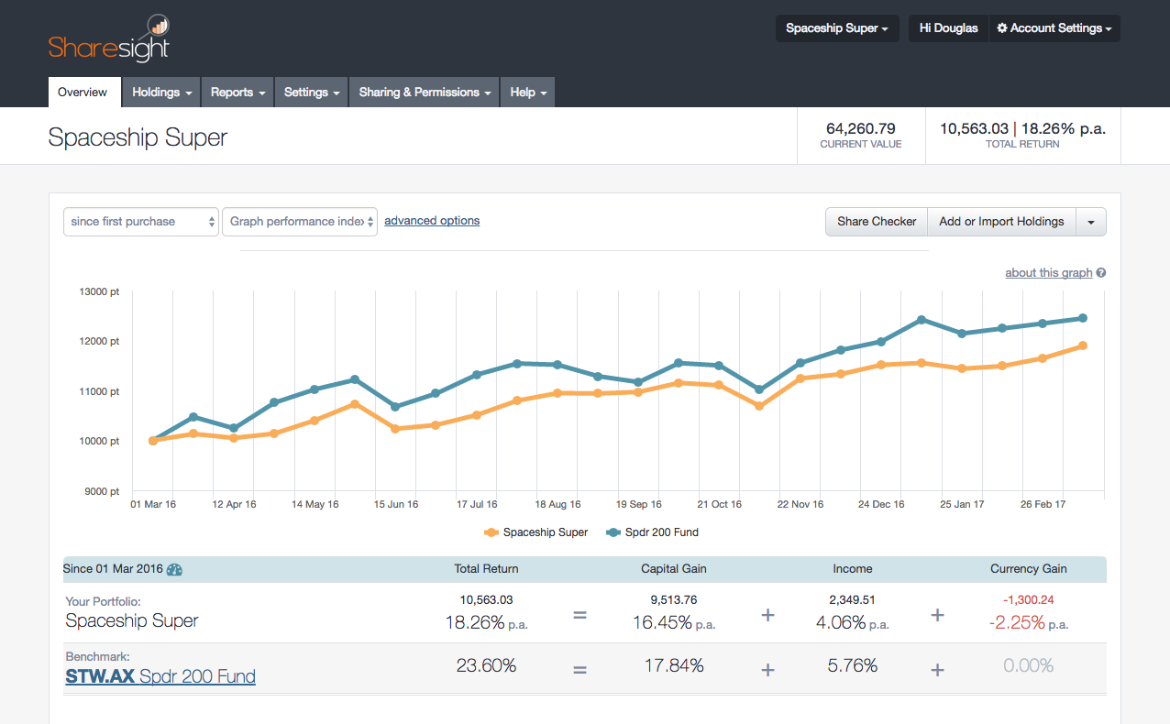The width and height of the screenshot is (1170, 724).
Task: Expand the Help menu
Action: [528, 93]
